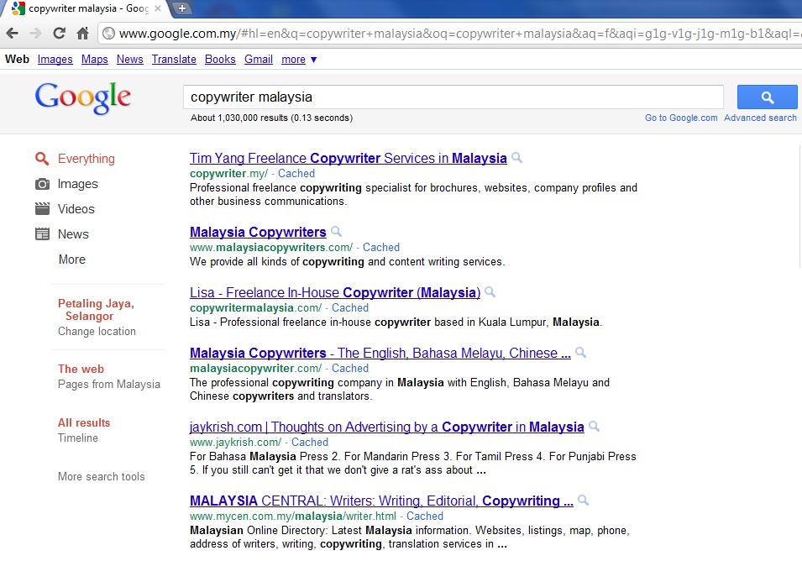Open Tim Yang Freelance Copywriter Services result
The height and width of the screenshot is (561, 802).
[349, 158]
